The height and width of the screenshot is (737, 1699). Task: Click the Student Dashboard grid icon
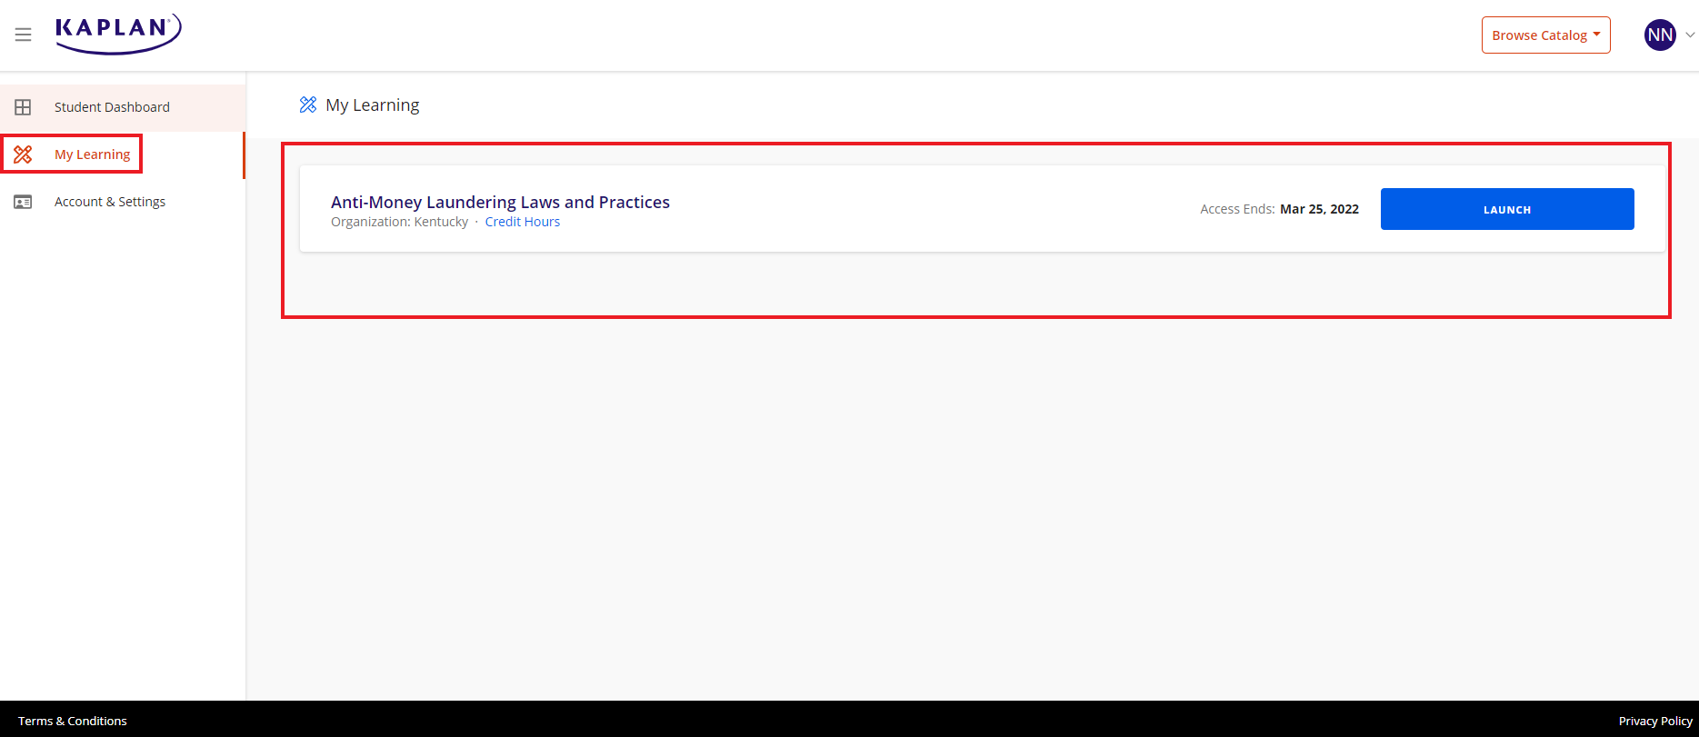coord(23,107)
